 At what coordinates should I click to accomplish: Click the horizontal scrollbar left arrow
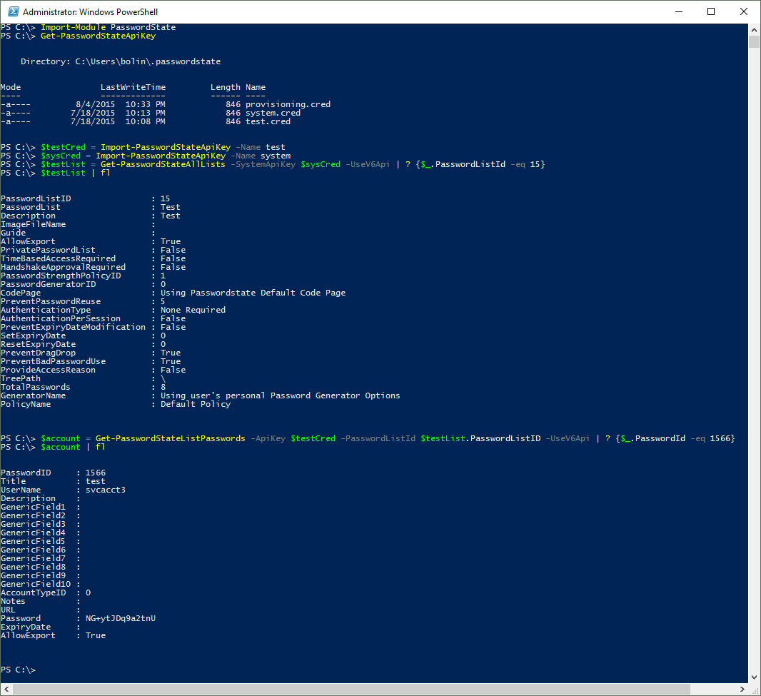coord(6,689)
